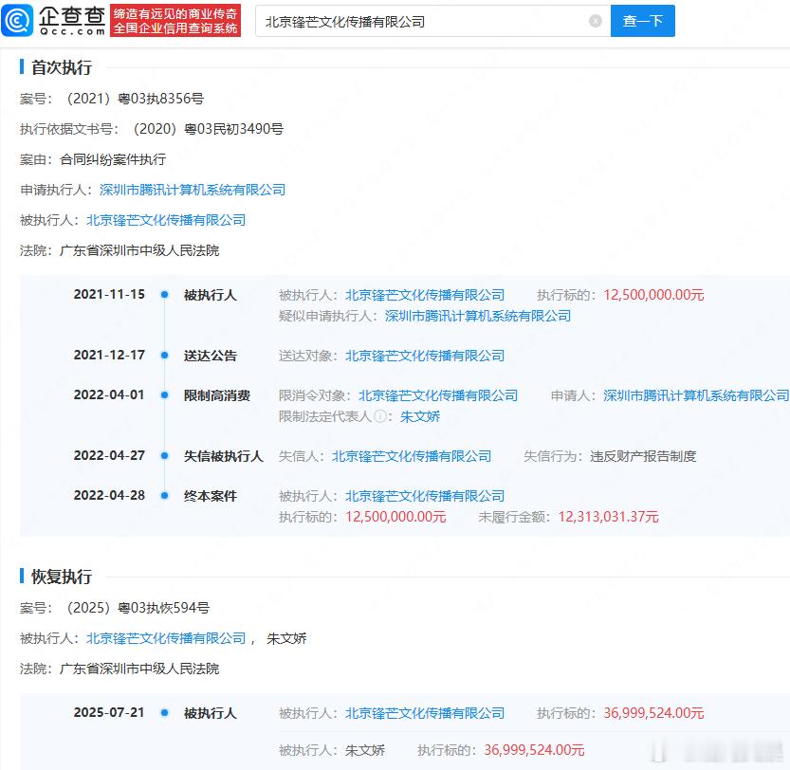Click 违反财产报告制度 text

click(x=643, y=456)
